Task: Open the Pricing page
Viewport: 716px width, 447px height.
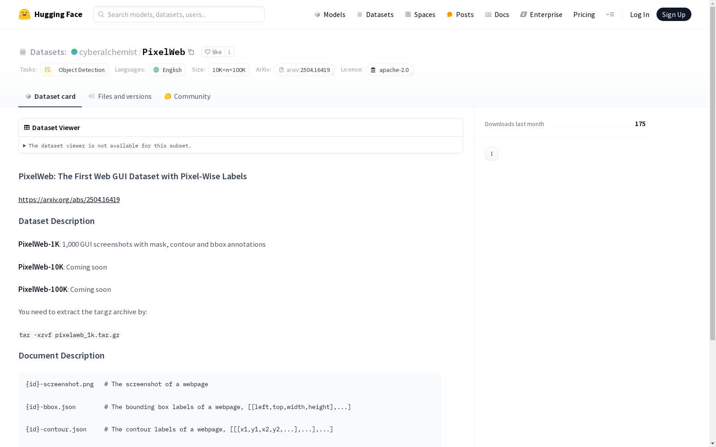Action: tap(584, 14)
